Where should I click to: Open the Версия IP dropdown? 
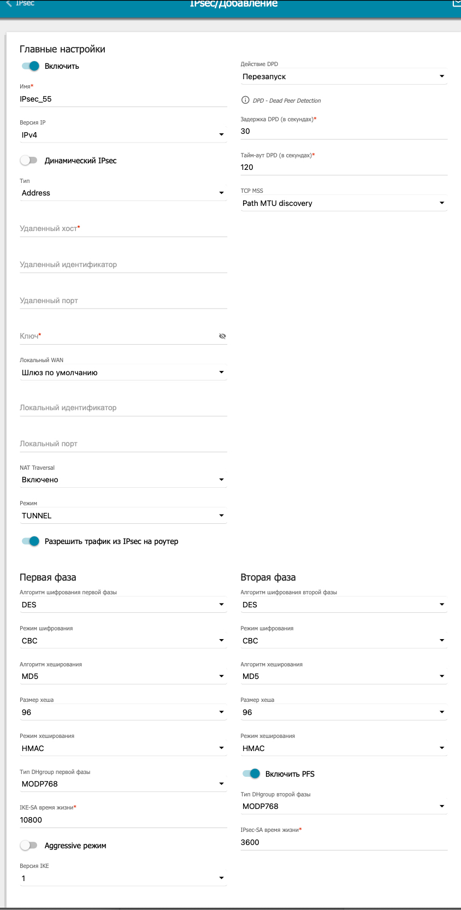point(123,135)
